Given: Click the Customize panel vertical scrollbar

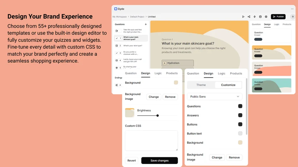Looking at the screenshot, I should [247, 107].
